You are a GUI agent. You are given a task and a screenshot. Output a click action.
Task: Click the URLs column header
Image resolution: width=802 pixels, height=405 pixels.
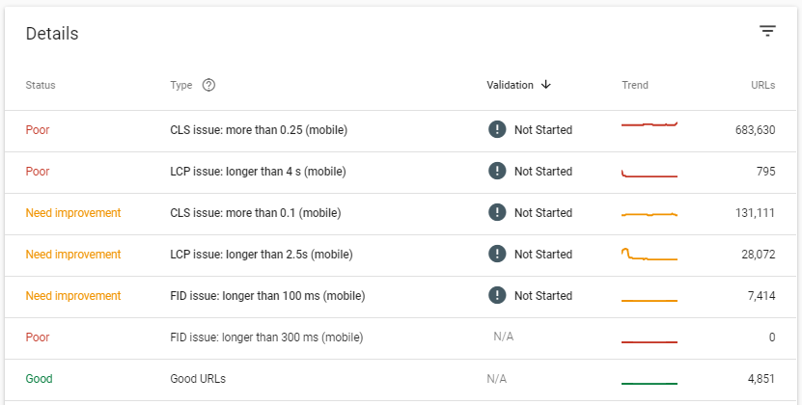tap(762, 85)
